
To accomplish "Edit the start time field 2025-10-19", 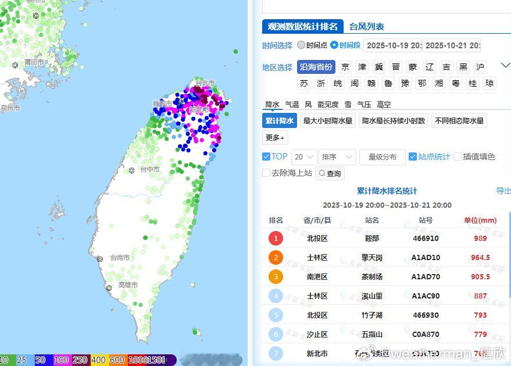I will coord(393,45).
